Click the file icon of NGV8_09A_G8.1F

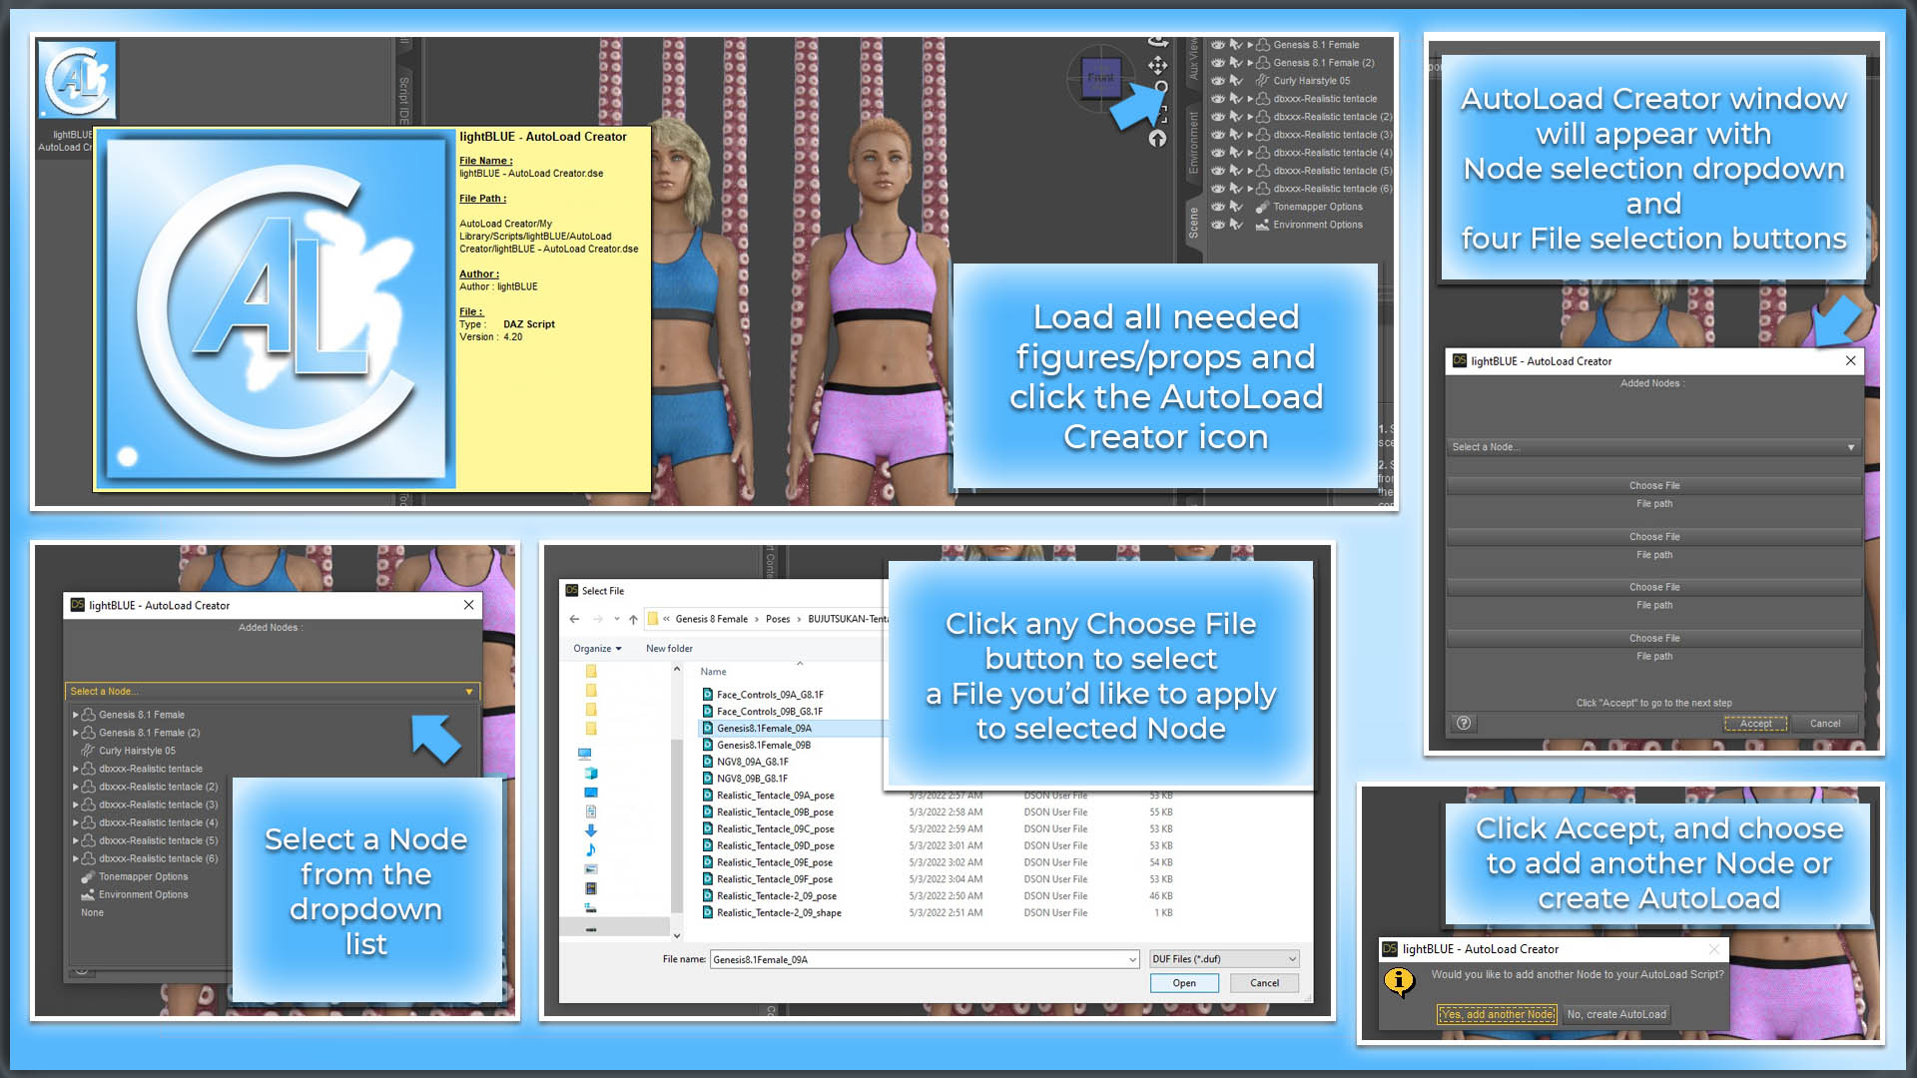(708, 762)
